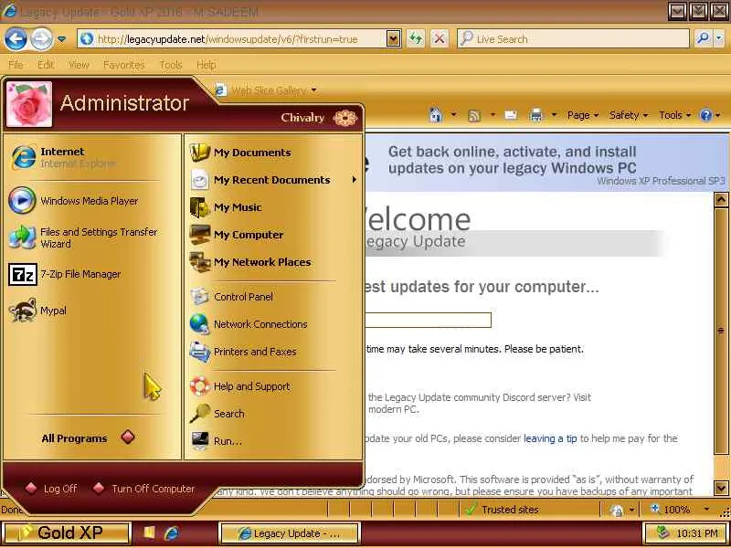The image size is (731, 548).
Task: Open the Help menu
Action: tap(207, 64)
